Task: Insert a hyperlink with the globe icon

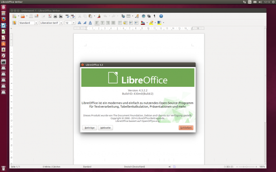Action: pyautogui.click(x=123, y=16)
